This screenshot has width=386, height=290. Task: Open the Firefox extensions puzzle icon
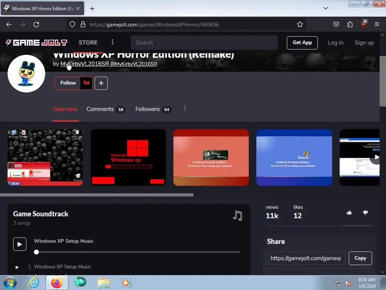pos(350,25)
